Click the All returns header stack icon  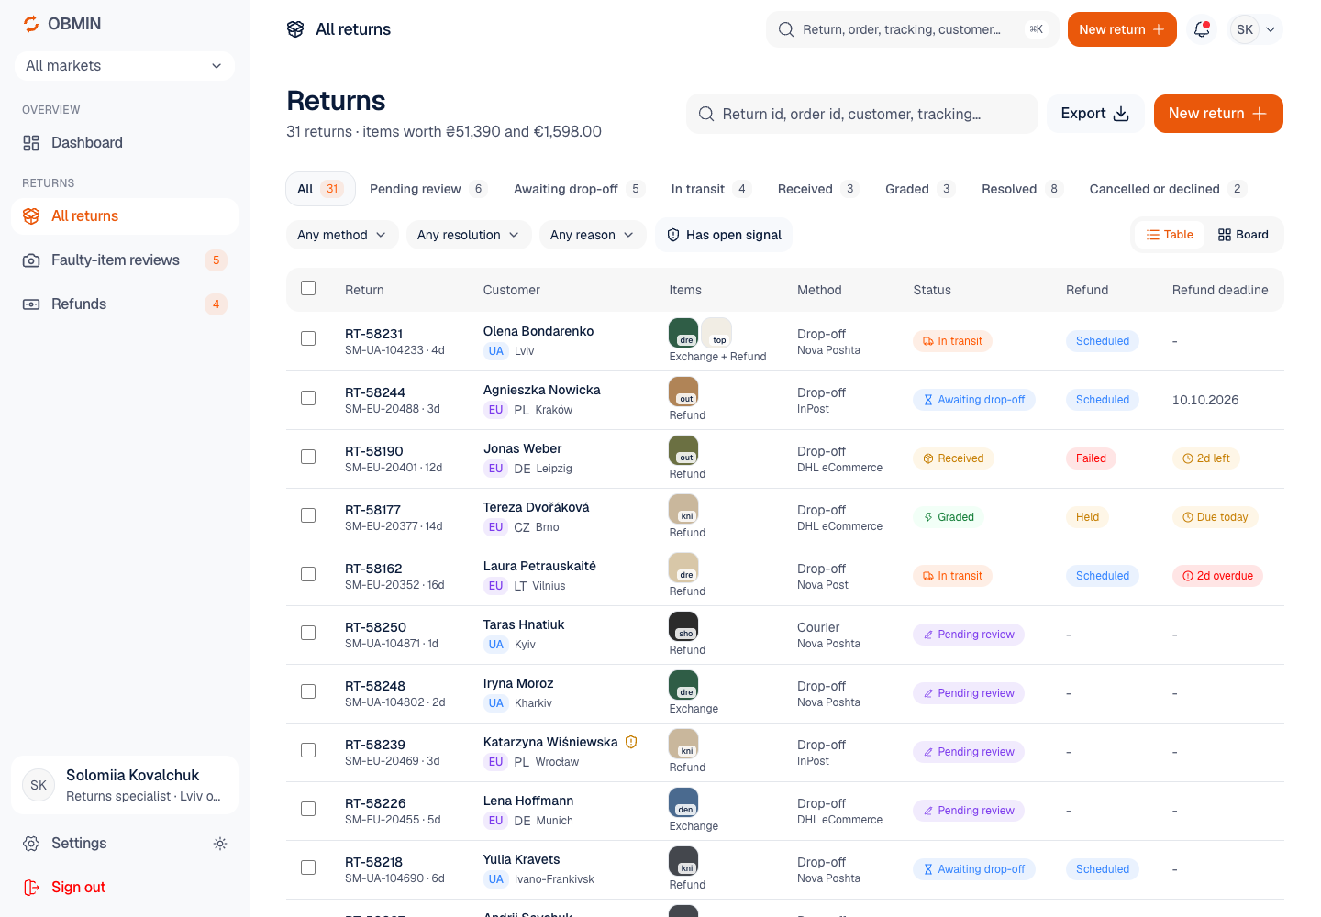click(x=295, y=29)
